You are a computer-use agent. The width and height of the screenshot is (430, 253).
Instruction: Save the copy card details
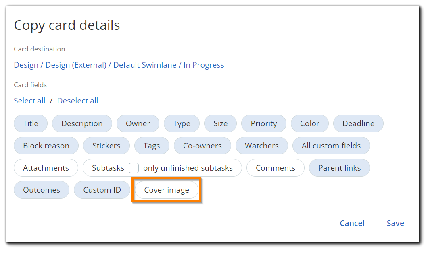coord(395,223)
